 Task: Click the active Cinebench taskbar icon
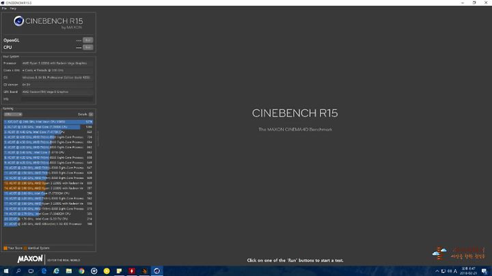point(157,271)
